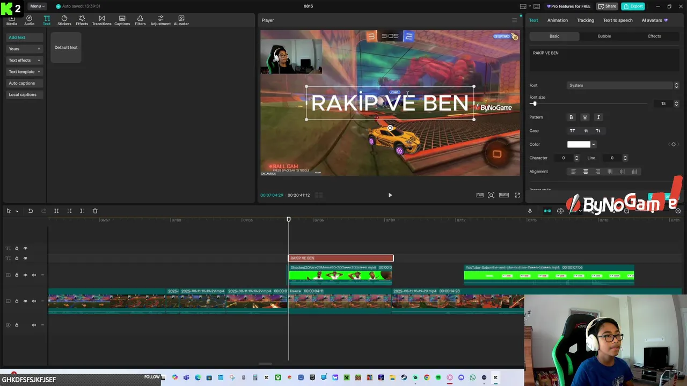This screenshot has height=386, width=687.
Task: Click the shortcuts keyboard icon in title bar
Action: tap(536, 6)
